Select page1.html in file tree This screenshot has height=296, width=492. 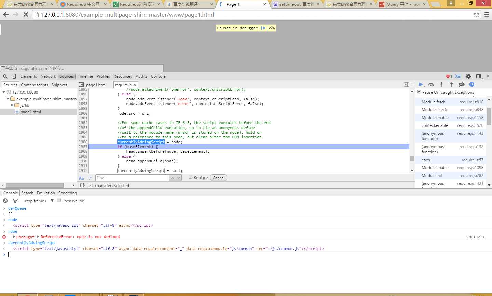coord(30,112)
